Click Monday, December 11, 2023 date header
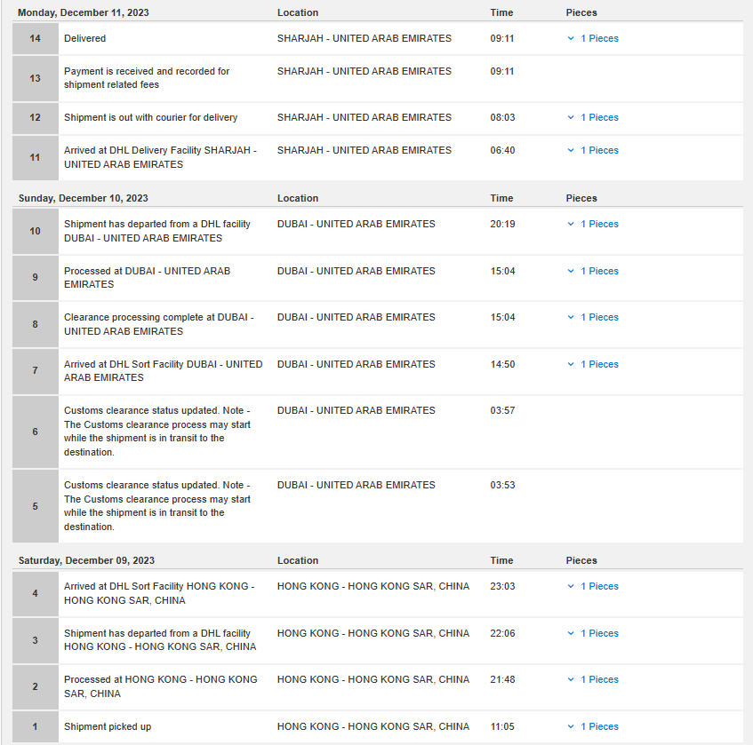This screenshot has width=753, height=745. [83, 12]
